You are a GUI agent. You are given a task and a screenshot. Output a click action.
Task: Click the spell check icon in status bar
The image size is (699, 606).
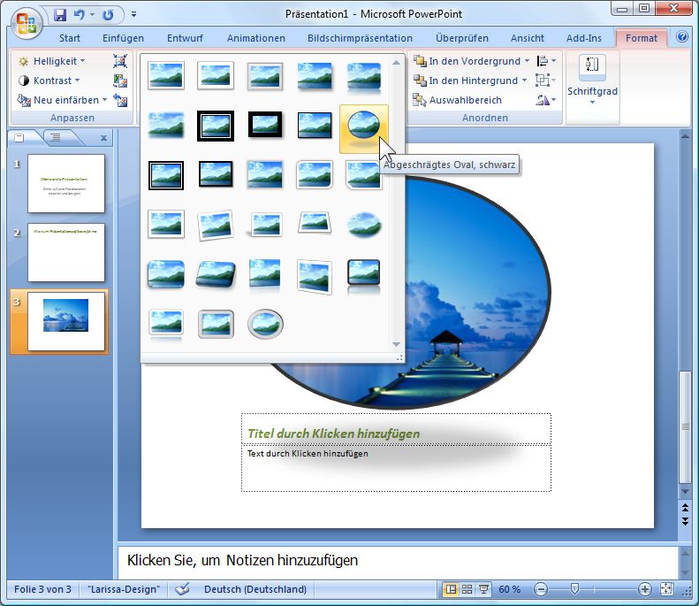[181, 589]
